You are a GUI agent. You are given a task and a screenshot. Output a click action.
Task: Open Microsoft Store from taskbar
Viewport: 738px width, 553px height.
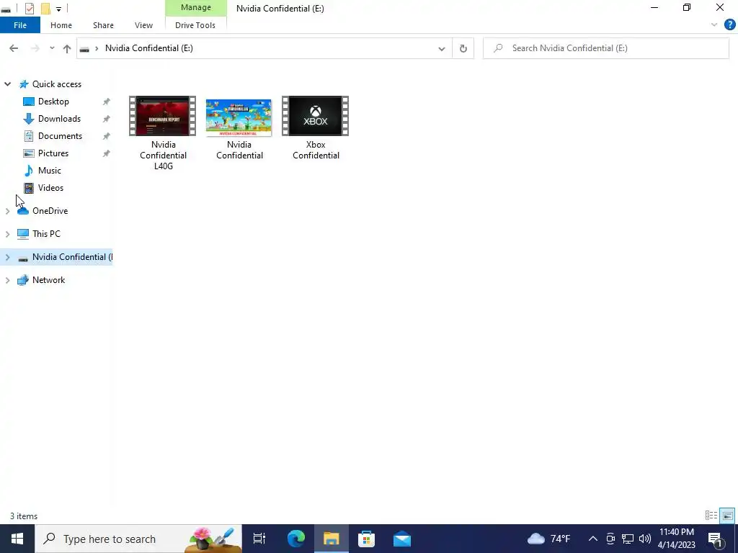point(367,539)
